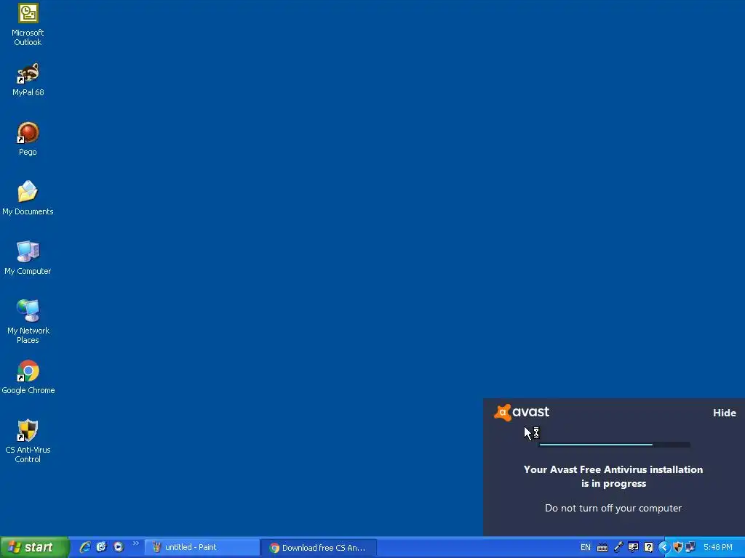The width and height of the screenshot is (745, 558).
Task: Hide the Avast installation popup
Action: (724, 413)
